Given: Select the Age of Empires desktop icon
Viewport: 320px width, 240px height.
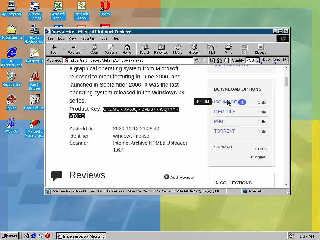Looking at the screenshot, I should point(35,81).
